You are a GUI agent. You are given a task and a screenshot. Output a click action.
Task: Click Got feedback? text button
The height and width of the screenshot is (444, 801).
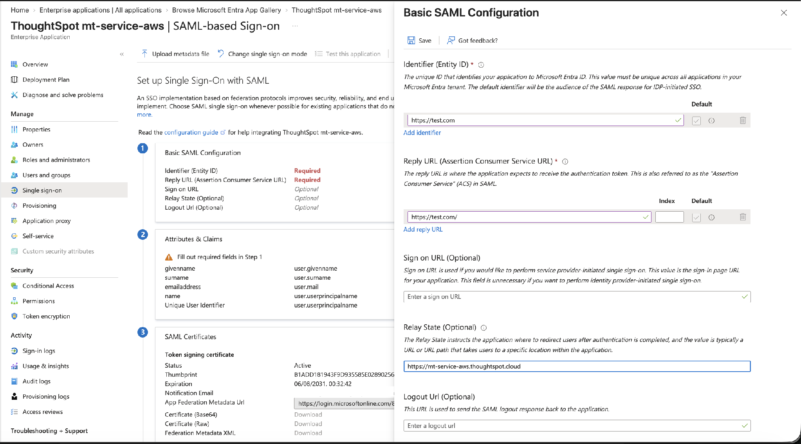[x=478, y=40]
